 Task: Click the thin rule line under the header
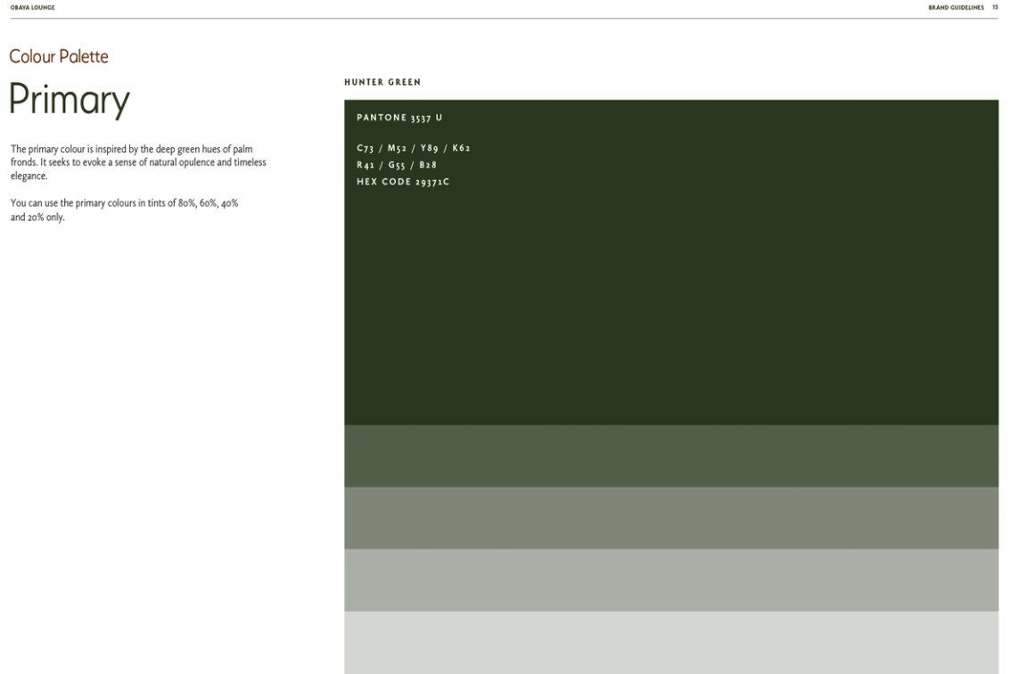(x=513, y=18)
